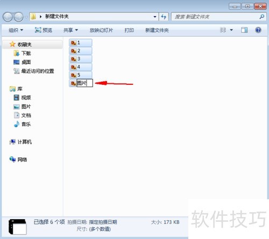Toggle the preview pane icon
269x239 pixels.
pyautogui.click(x=244, y=30)
